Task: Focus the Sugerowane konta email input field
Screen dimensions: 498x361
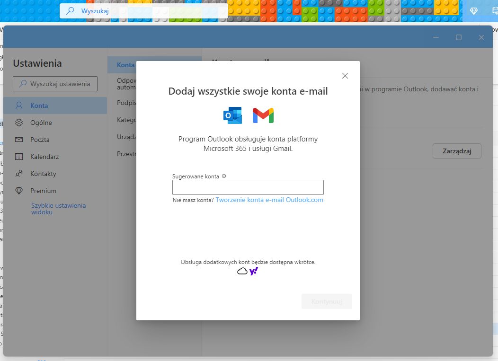Action: (x=248, y=187)
